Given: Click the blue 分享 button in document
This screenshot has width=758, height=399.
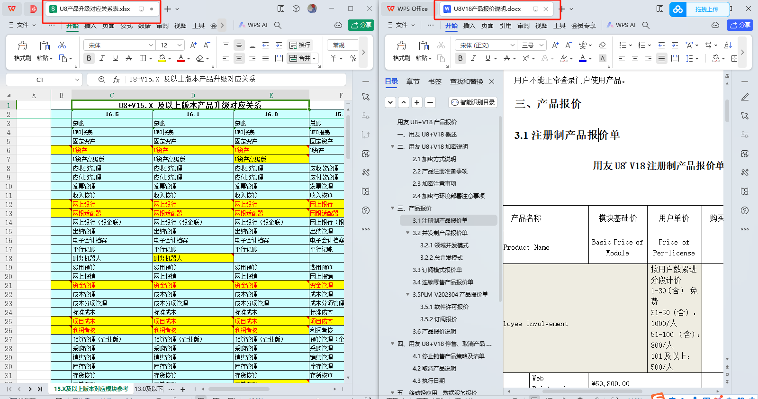Looking at the screenshot, I should click(740, 25).
